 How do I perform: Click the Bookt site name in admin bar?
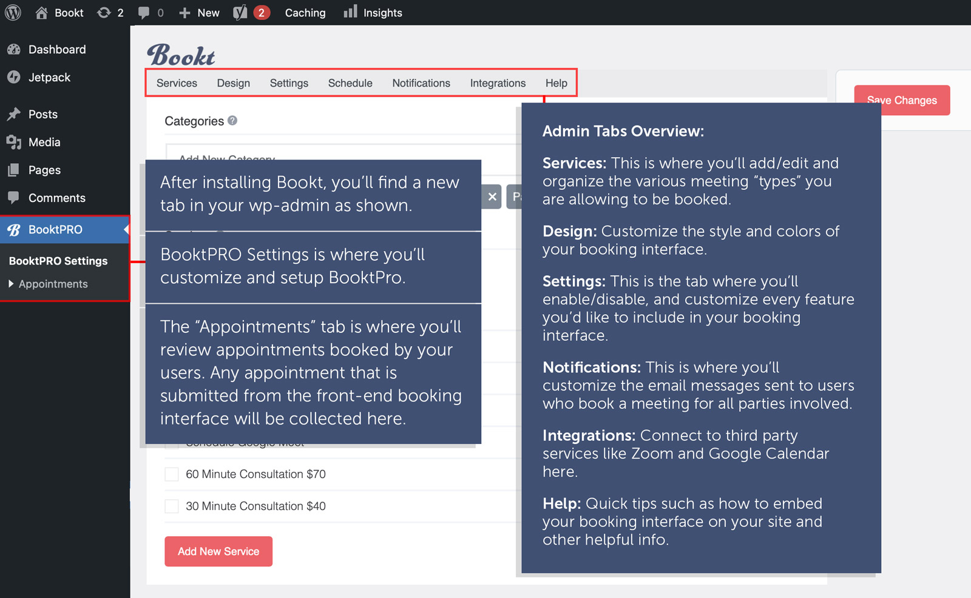[69, 13]
